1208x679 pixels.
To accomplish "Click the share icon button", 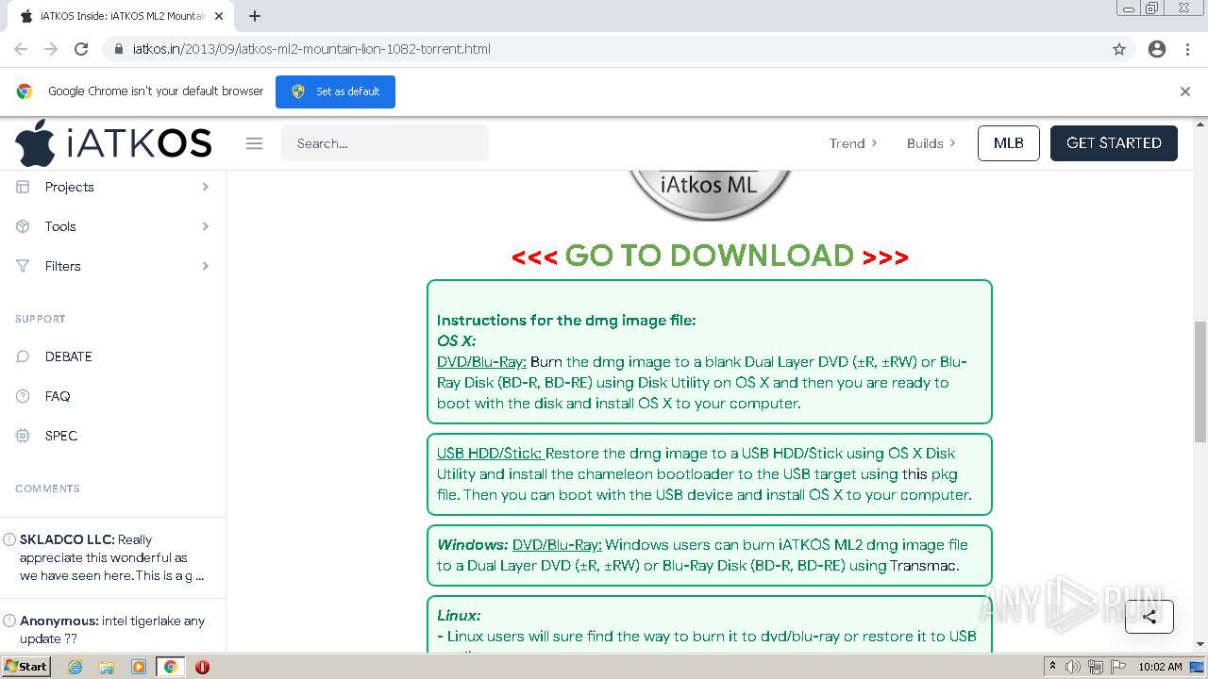I will (x=1149, y=617).
